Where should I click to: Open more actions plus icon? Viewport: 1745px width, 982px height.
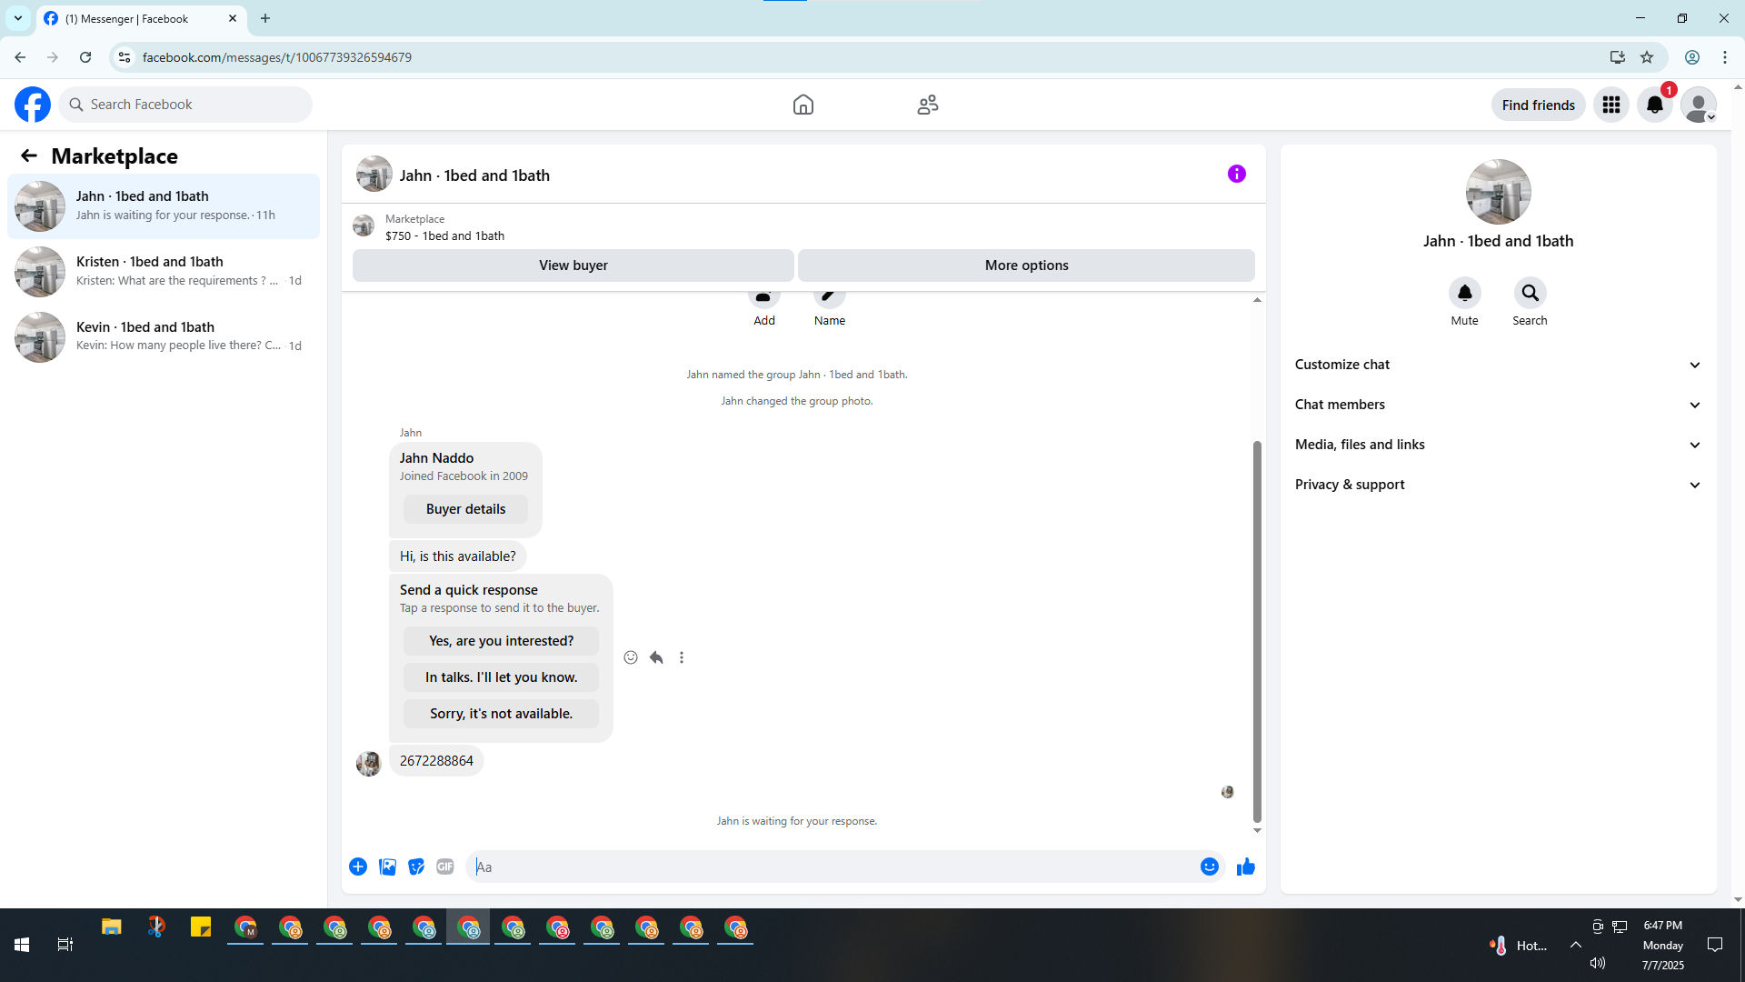358,867
